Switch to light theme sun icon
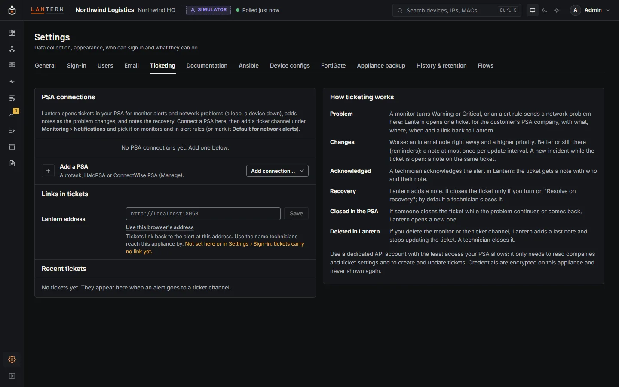The image size is (619, 387). (x=557, y=10)
